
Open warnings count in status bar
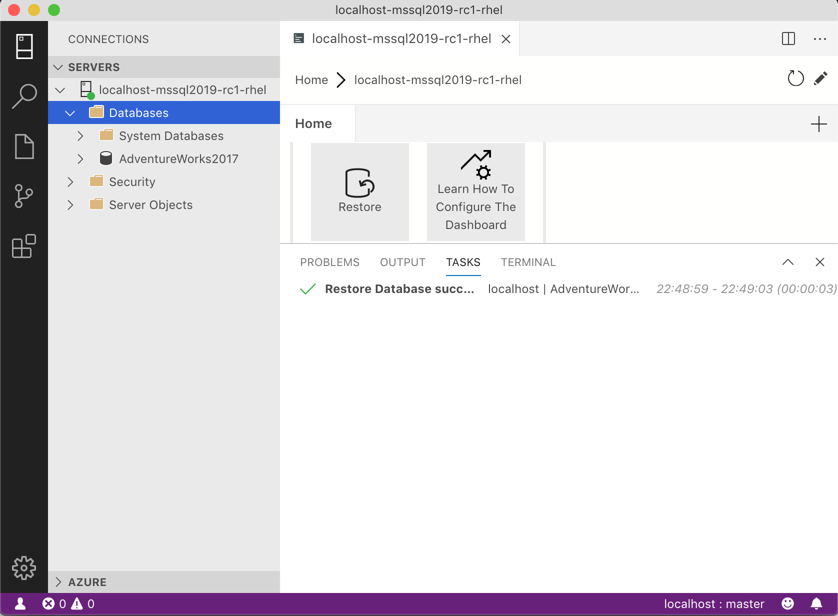[x=82, y=604]
